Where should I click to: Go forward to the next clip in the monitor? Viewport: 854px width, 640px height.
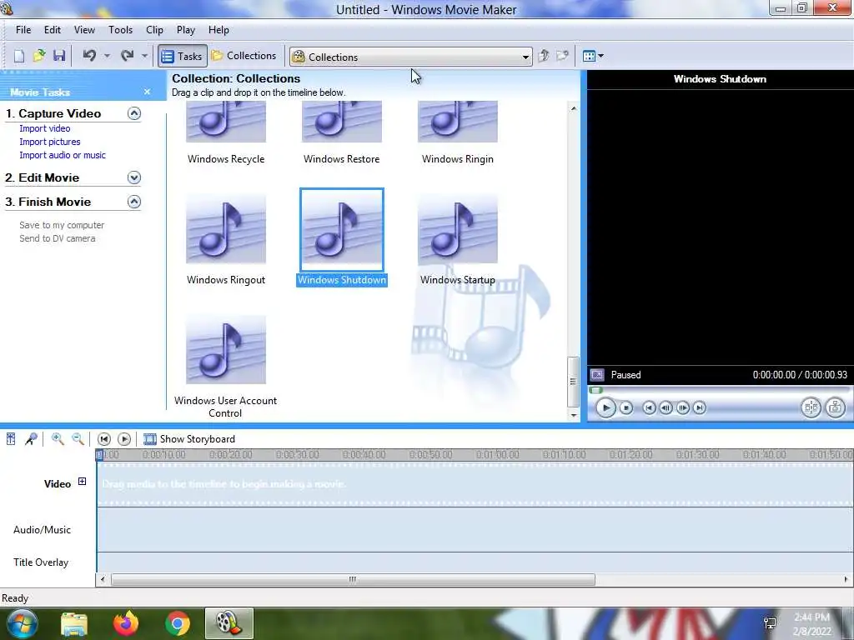pos(700,407)
